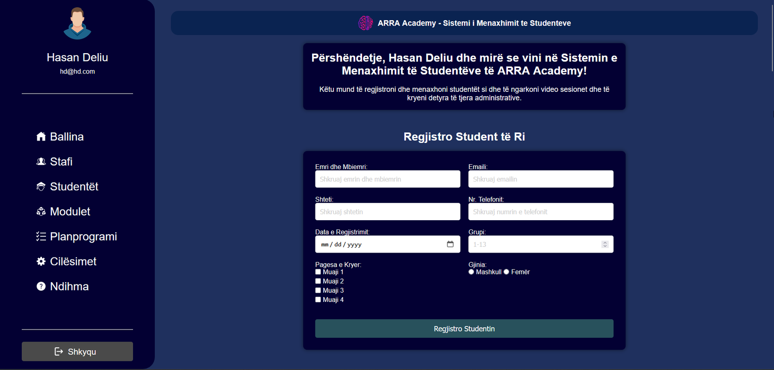Click the Ndihma question mark icon
The width and height of the screenshot is (774, 370).
[x=41, y=286]
